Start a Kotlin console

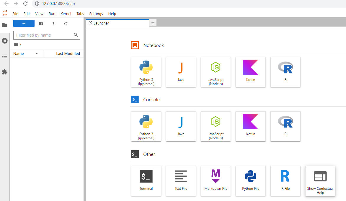[251, 126]
